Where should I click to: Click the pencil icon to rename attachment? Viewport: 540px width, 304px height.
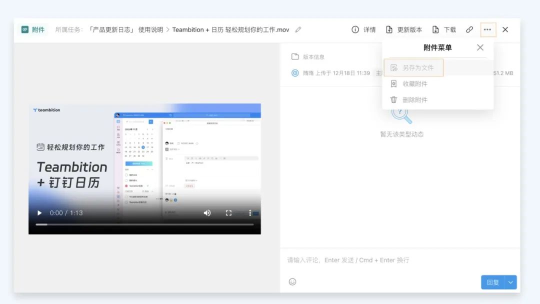pyautogui.click(x=298, y=30)
